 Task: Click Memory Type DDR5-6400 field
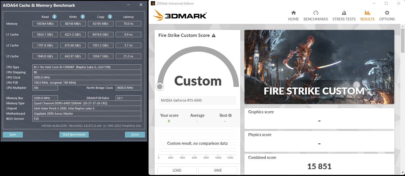[87, 103]
